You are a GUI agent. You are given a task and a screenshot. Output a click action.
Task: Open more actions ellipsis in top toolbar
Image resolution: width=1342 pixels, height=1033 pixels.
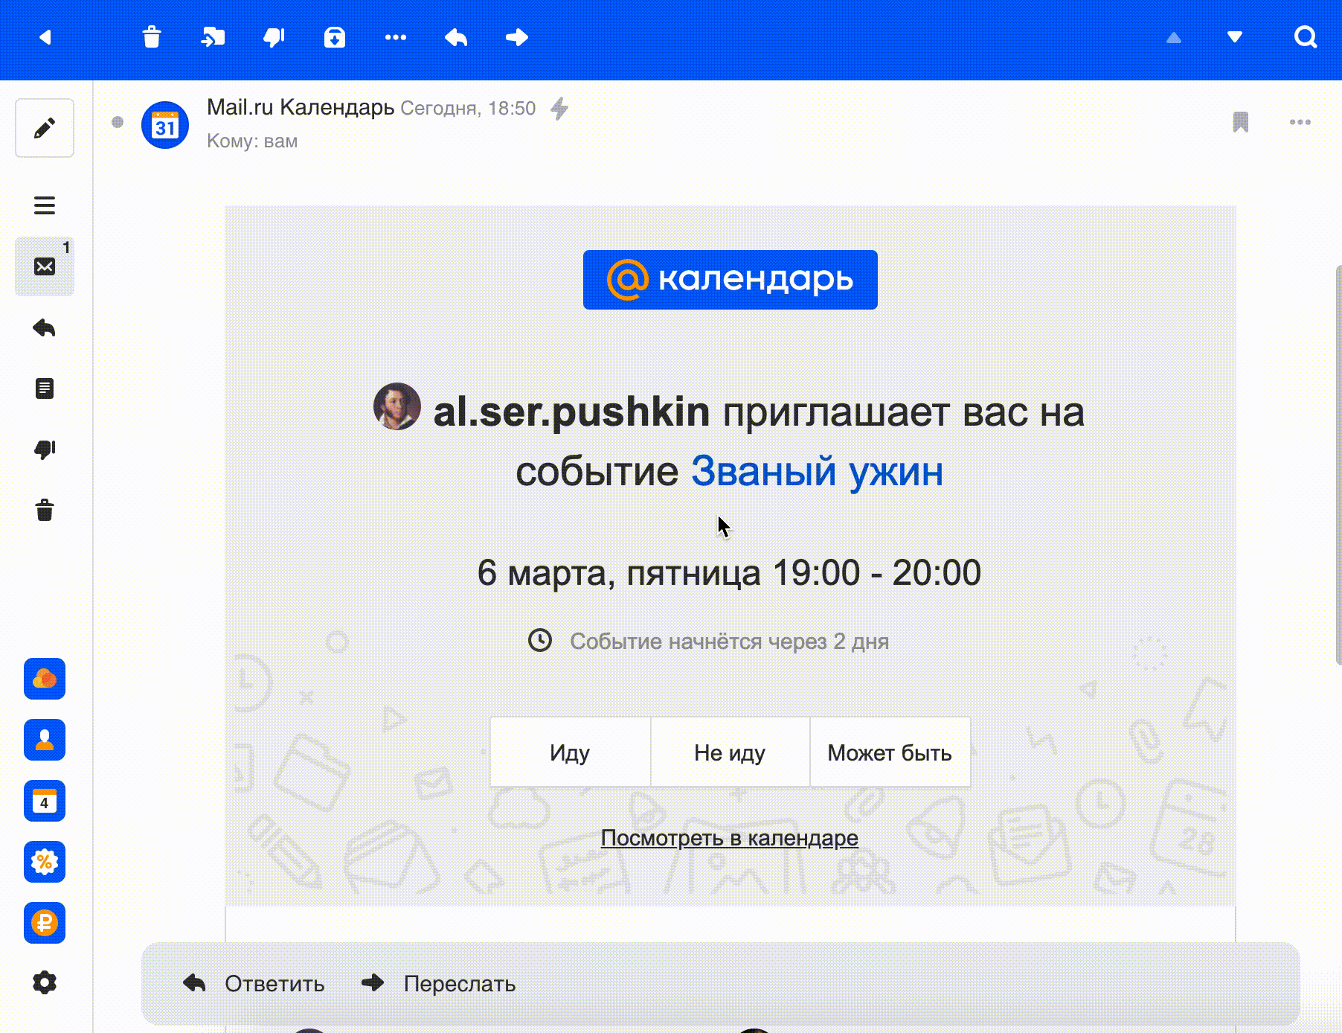[396, 37]
